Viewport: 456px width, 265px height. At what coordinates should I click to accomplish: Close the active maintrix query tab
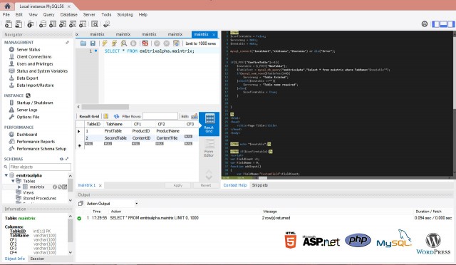[214, 35]
